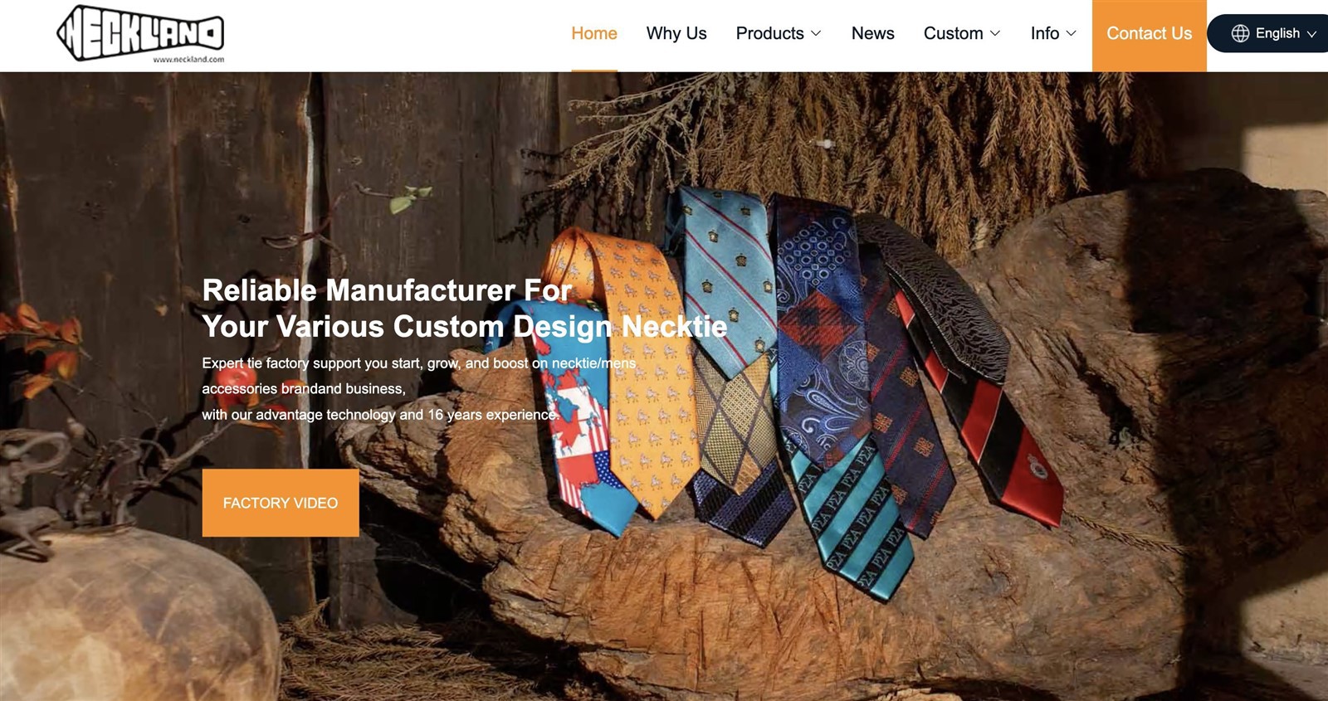Play the Factory Video

[x=281, y=503]
